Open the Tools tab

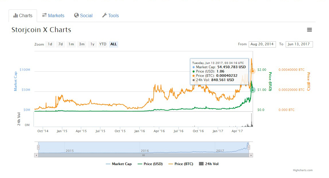(x=110, y=15)
